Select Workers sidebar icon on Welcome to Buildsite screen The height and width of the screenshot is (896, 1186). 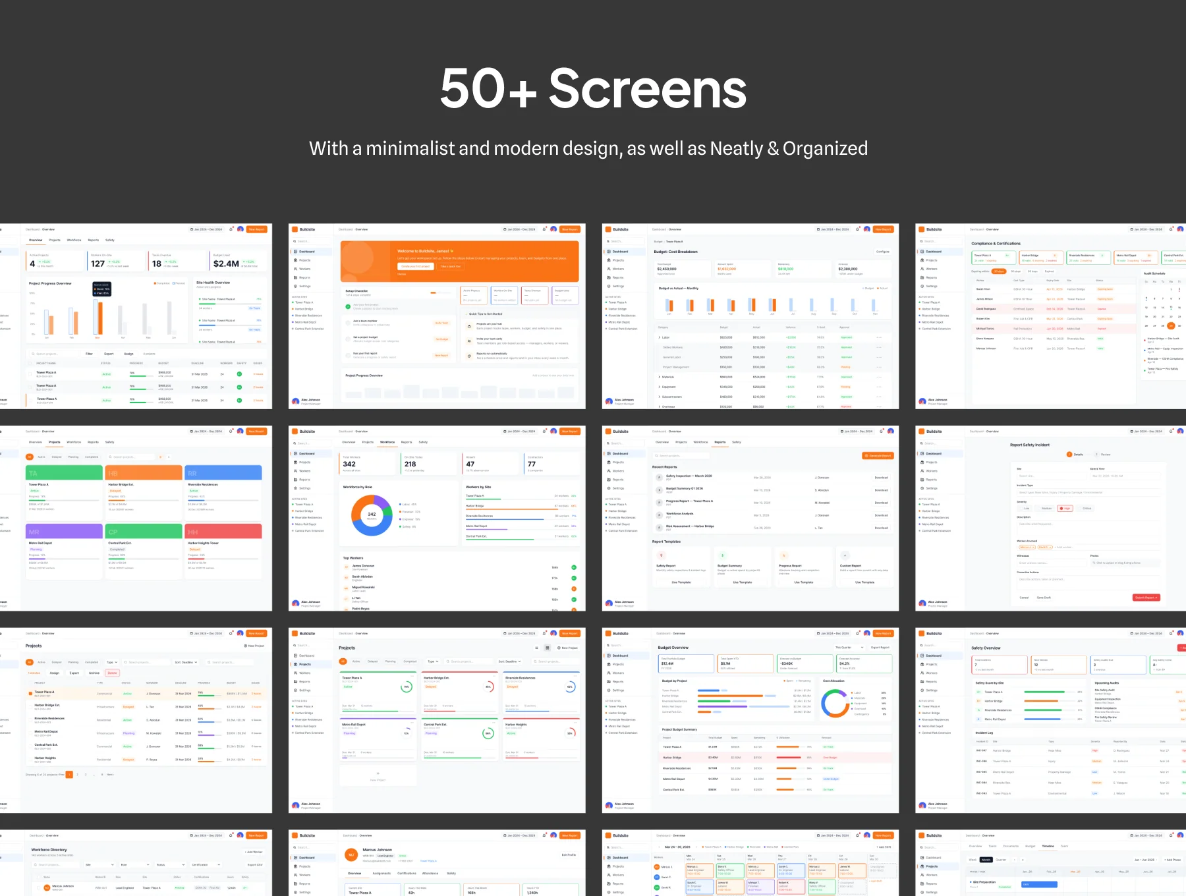[x=296, y=269]
